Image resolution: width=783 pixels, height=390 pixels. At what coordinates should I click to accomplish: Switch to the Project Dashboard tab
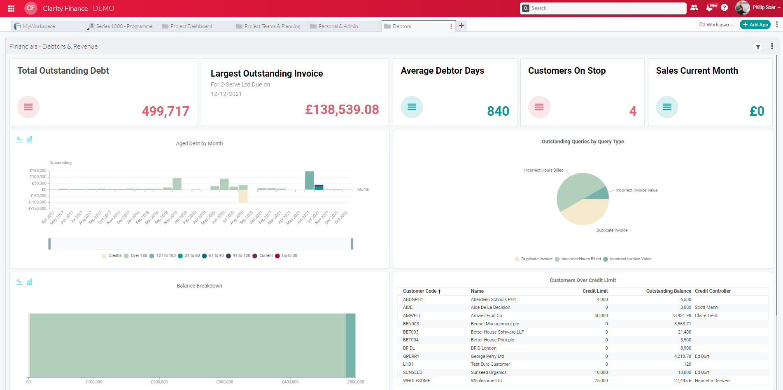click(x=191, y=26)
